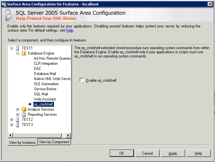Expand the TEST2 instance node
215x162 pixels.
tap(12, 120)
